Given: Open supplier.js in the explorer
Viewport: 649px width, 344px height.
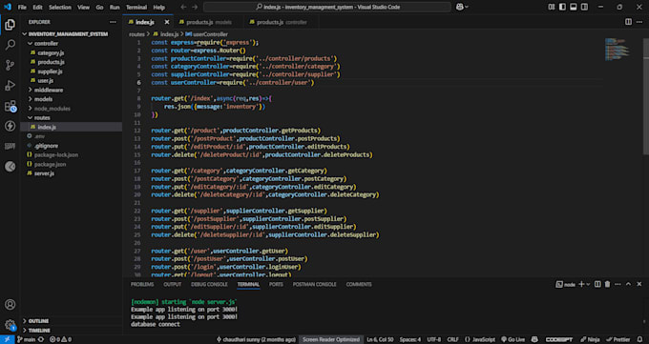Looking at the screenshot, I should [50, 71].
